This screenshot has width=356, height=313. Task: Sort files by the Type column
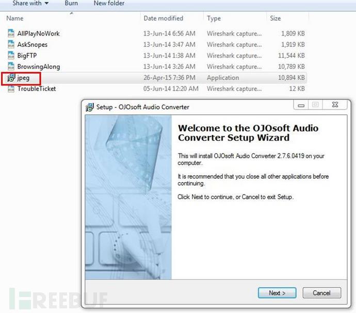[214, 18]
